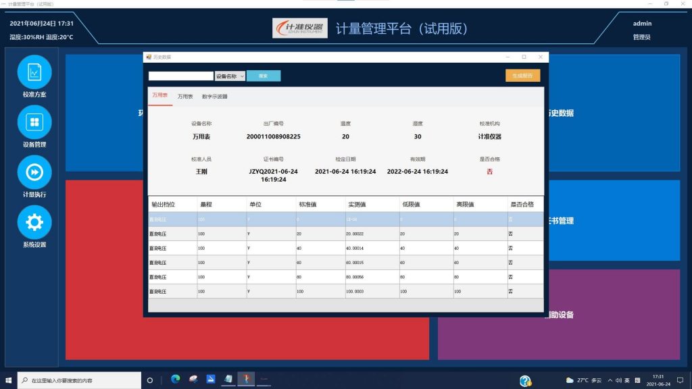Show hidden system tray icons chevron

pos(610,380)
